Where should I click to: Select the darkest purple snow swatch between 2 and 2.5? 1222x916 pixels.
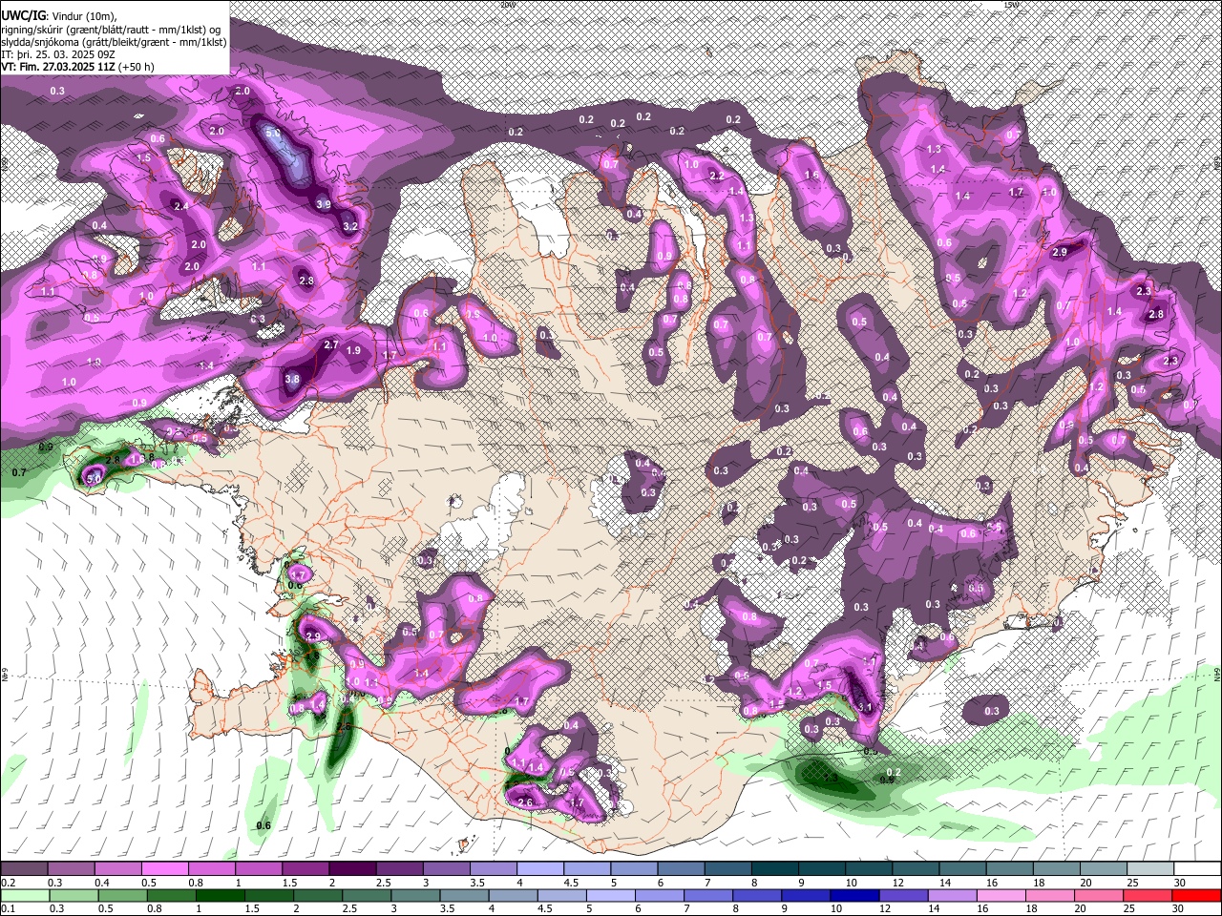(352, 869)
